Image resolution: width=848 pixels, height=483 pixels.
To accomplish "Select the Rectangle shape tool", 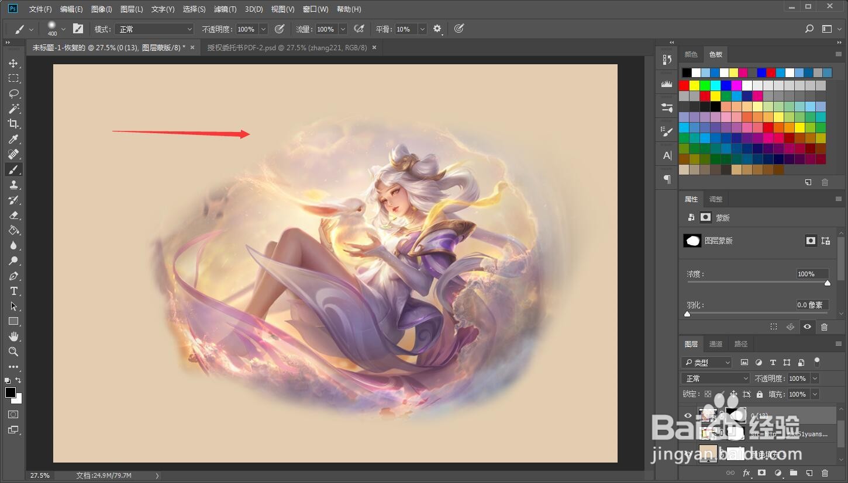I will coord(13,321).
